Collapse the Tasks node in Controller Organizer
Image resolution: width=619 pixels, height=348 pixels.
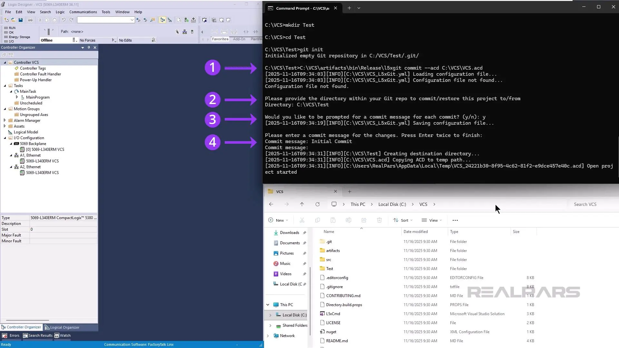point(5,85)
